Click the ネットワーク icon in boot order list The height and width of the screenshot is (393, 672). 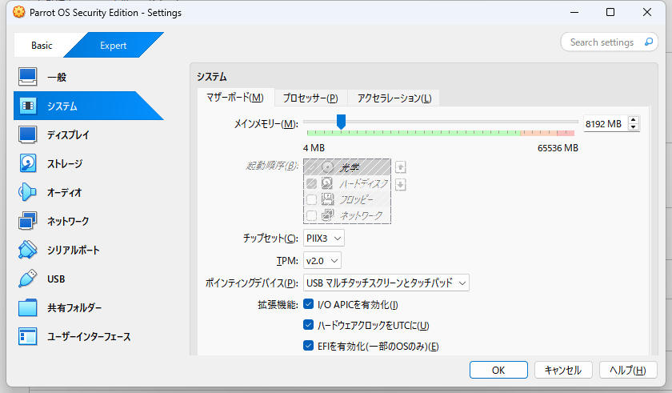[327, 215]
